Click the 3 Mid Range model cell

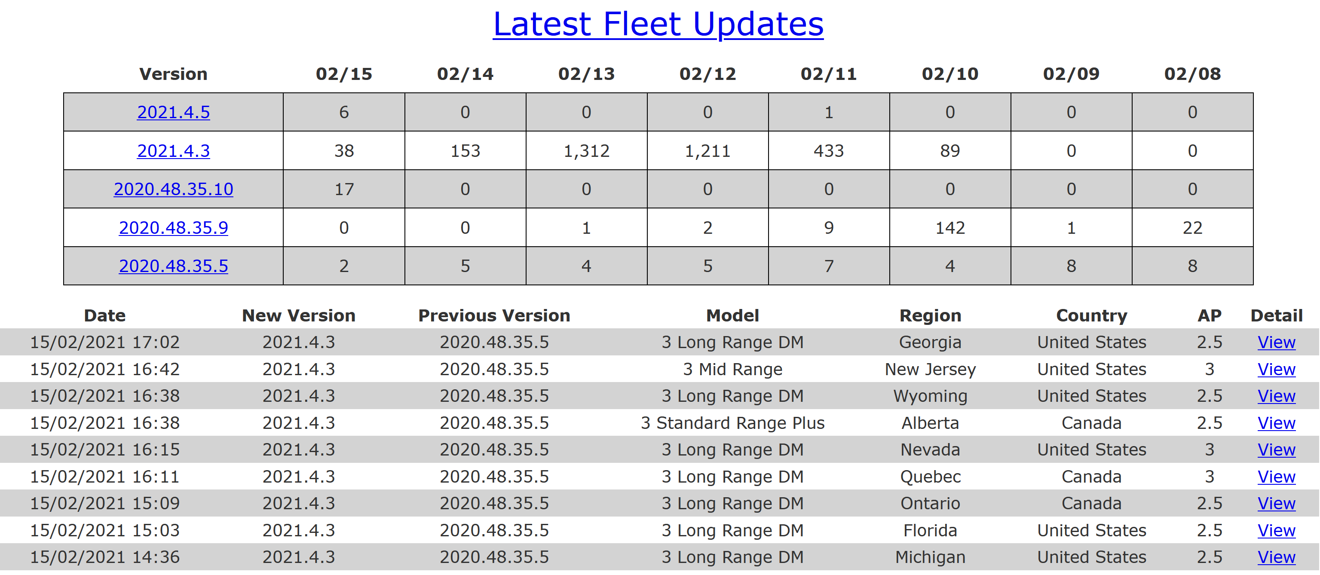click(x=732, y=370)
